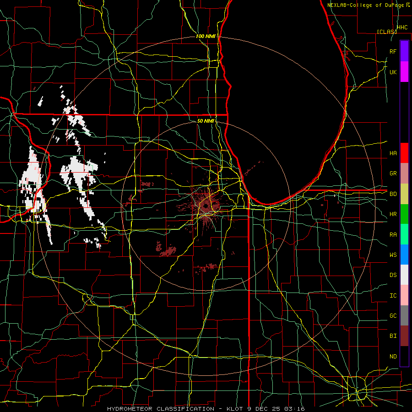Screen dimensions: 412x412
Task: Click the IC pink legend swatch
Action: coord(404,295)
